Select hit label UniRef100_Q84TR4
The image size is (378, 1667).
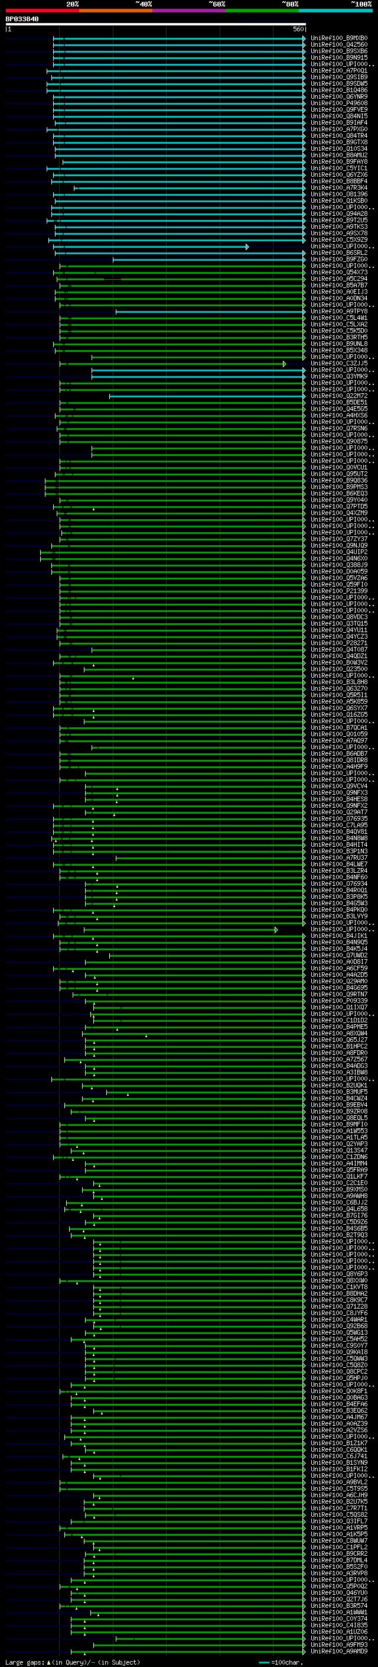click(339, 136)
